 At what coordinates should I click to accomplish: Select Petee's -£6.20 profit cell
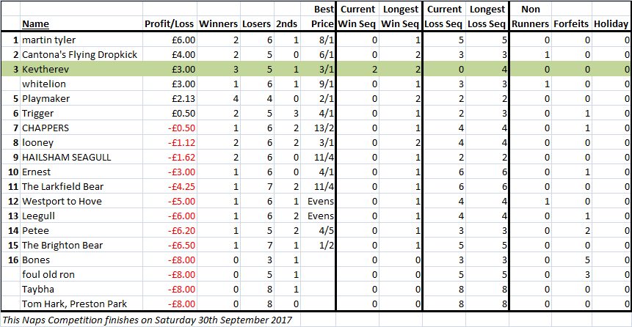coord(170,231)
